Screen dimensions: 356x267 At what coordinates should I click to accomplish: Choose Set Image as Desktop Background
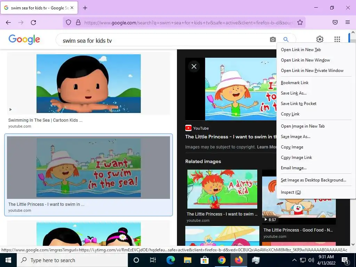pos(316,180)
